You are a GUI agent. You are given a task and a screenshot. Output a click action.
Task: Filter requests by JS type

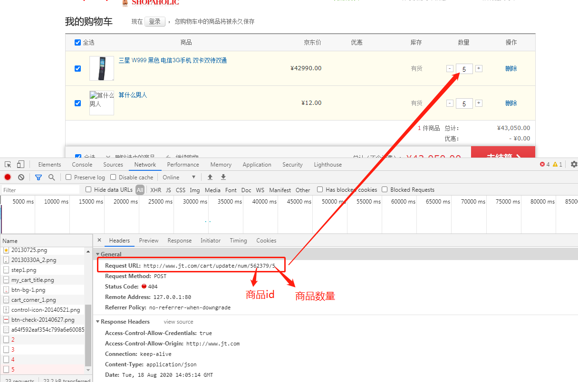coord(168,190)
